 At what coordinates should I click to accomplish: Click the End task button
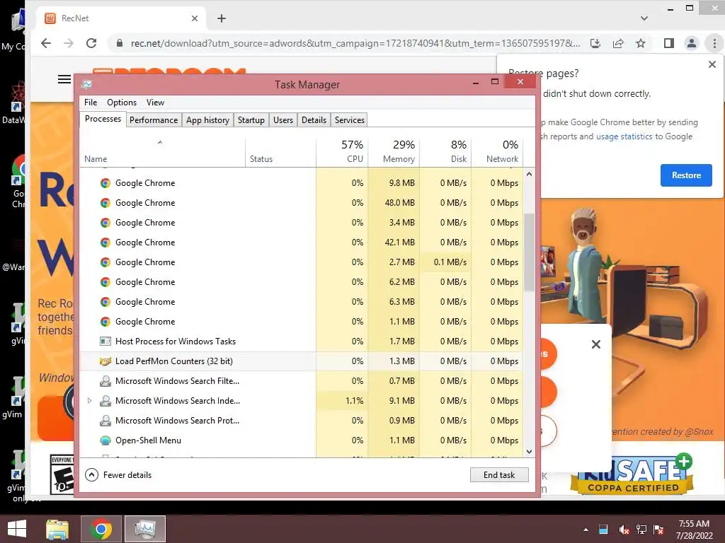(x=499, y=475)
